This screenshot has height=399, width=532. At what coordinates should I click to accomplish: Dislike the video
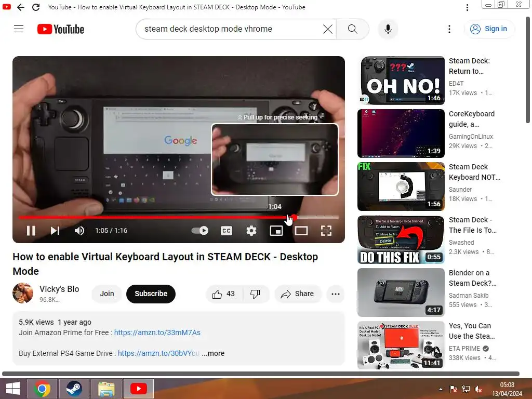(x=256, y=294)
